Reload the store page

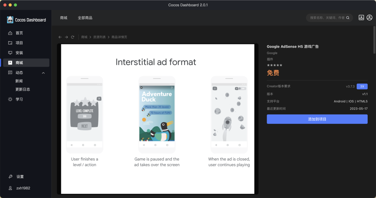(72, 37)
